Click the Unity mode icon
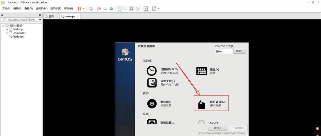 (x=137, y=8)
